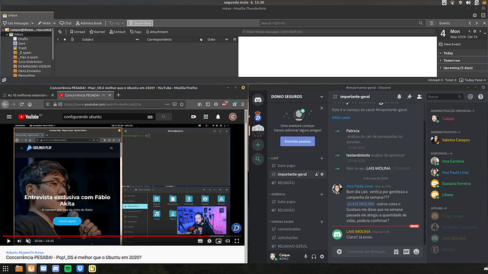Toggle Attachment quick filter
The height and width of the screenshot is (274, 488).
coord(157,32)
